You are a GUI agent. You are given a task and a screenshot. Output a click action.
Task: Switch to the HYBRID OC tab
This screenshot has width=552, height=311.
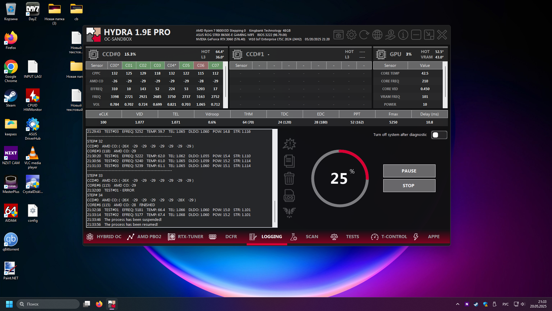tap(104, 237)
